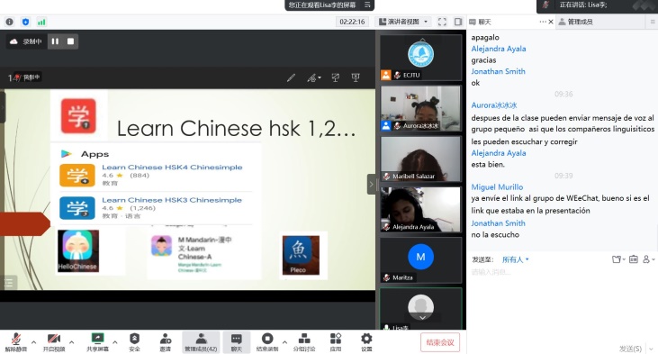The height and width of the screenshot is (354, 658).
Task: Stop the cloud recording
Action: [x=70, y=41]
